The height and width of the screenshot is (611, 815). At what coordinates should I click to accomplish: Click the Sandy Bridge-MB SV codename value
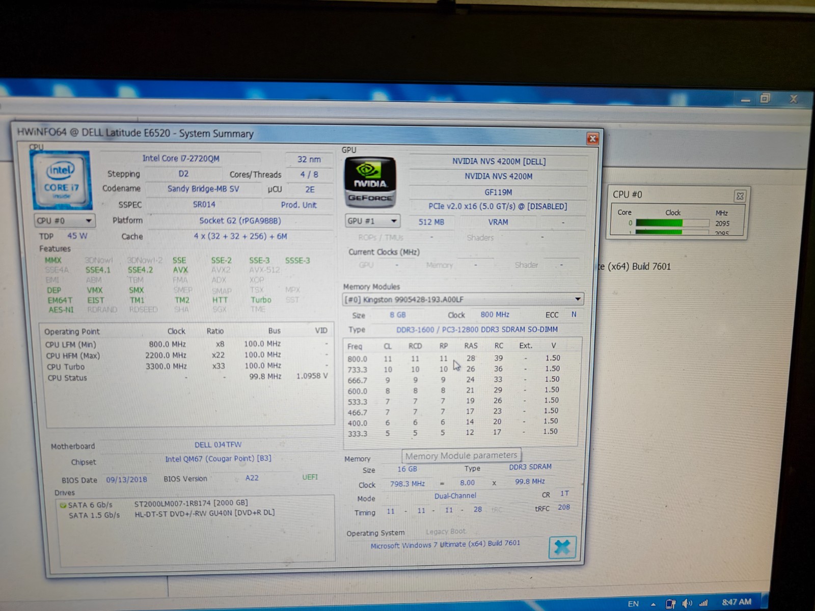[203, 189]
